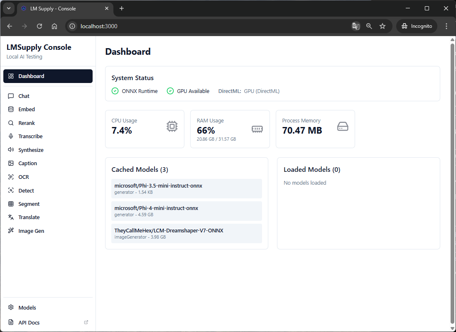The image size is (456, 332).
Task: Click the Image Gen magic wand icon
Action: tap(11, 231)
